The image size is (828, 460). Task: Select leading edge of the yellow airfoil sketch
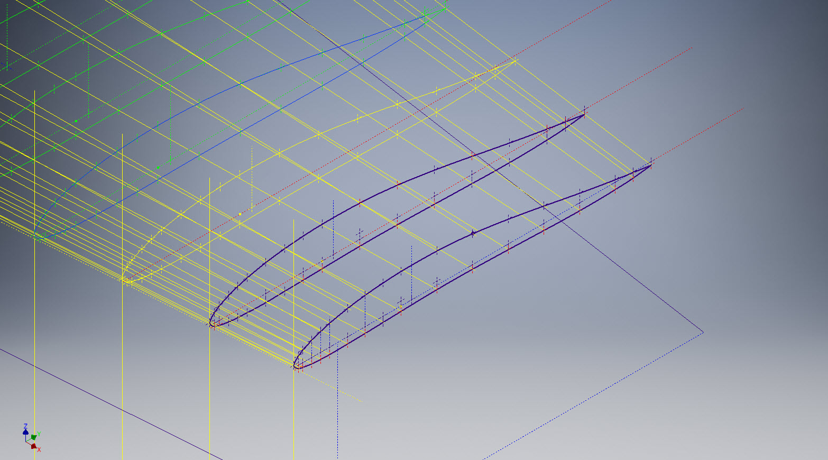pos(124,279)
